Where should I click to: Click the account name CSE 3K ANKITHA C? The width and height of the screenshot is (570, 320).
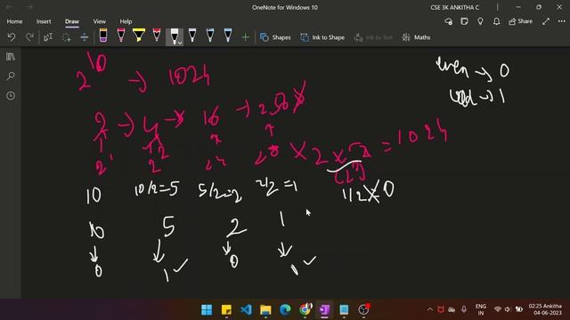tap(455, 7)
